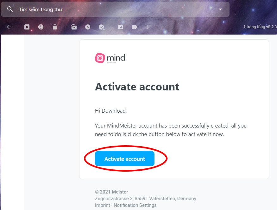Screen dimensions: 277x210
Task: Open the Notification Settings link
Action: coord(135,205)
